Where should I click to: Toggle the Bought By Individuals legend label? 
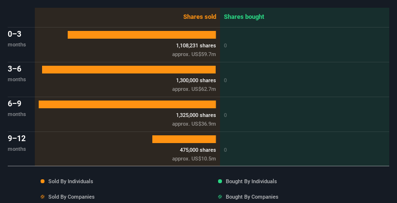[x=251, y=181]
